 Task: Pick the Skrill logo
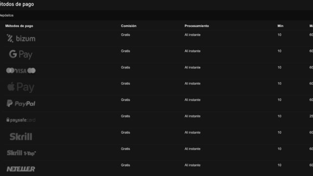21,136
